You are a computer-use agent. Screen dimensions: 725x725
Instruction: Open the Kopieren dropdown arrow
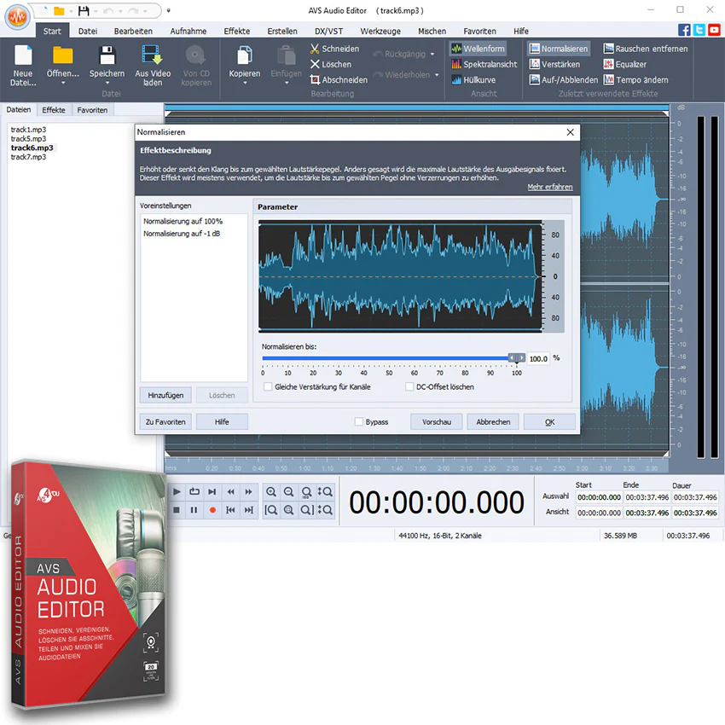point(245,84)
